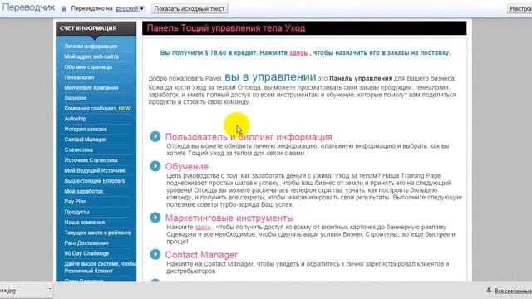The height and width of the screenshot is (299, 532).
Task: Click the вы в управлении large text
Action: 270,76
